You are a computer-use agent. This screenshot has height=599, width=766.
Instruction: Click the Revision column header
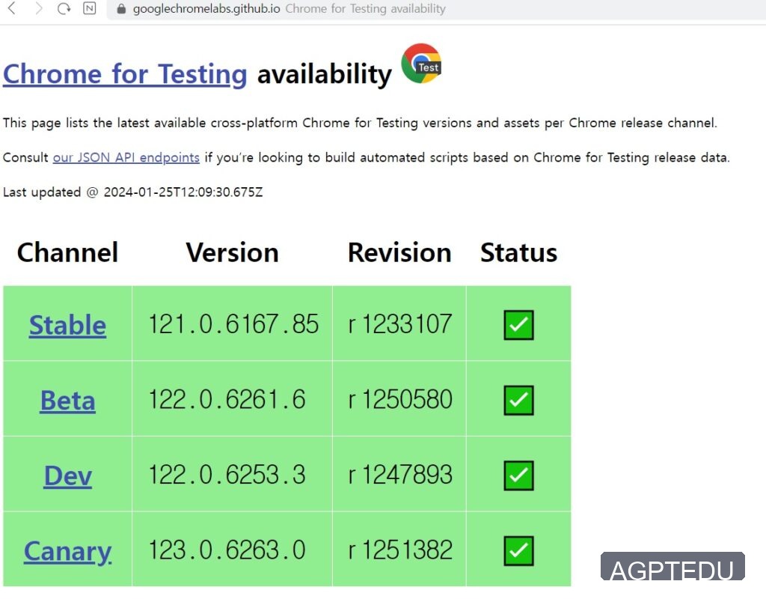(x=399, y=252)
